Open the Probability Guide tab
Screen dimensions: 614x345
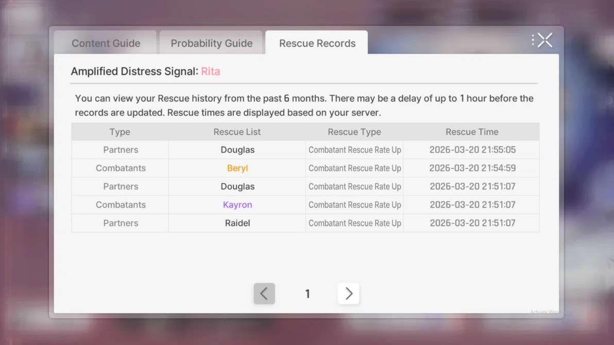point(212,43)
